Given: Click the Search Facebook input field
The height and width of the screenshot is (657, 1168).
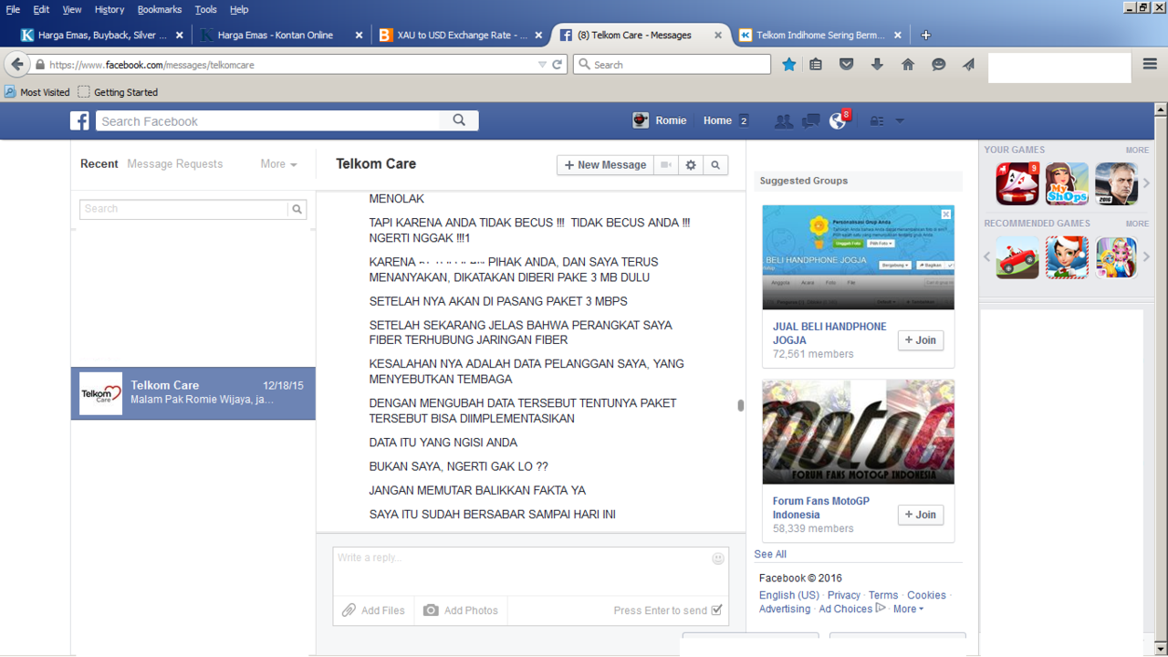Looking at the screenshot, I should pyautogui.click(x=269, y=120).
